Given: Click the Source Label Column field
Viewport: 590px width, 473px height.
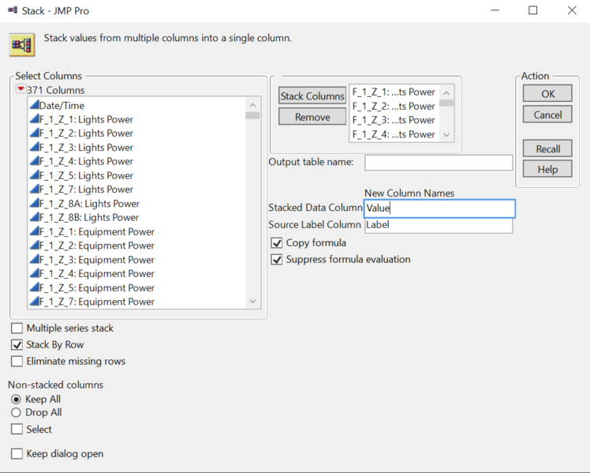Looking at the screenshot, I should point(439,225).
